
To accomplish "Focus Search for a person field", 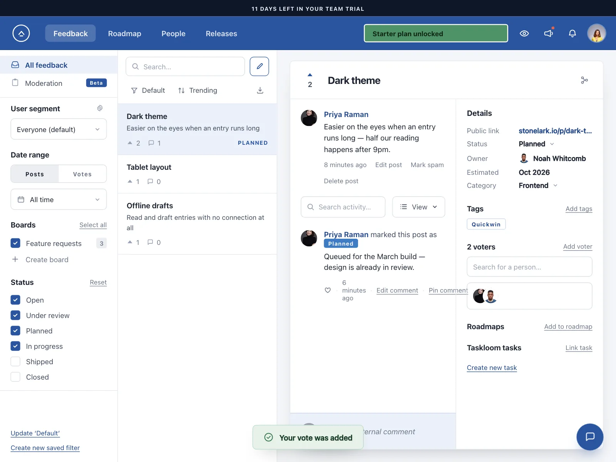I will (x=529, y=267).
